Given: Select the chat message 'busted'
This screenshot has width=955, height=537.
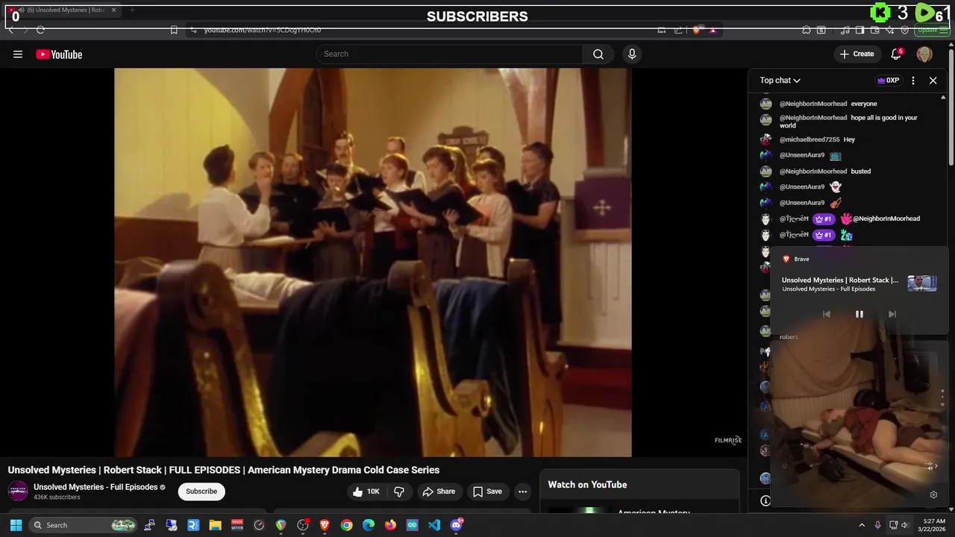Looking at the screenshot, I should point(860,172).
